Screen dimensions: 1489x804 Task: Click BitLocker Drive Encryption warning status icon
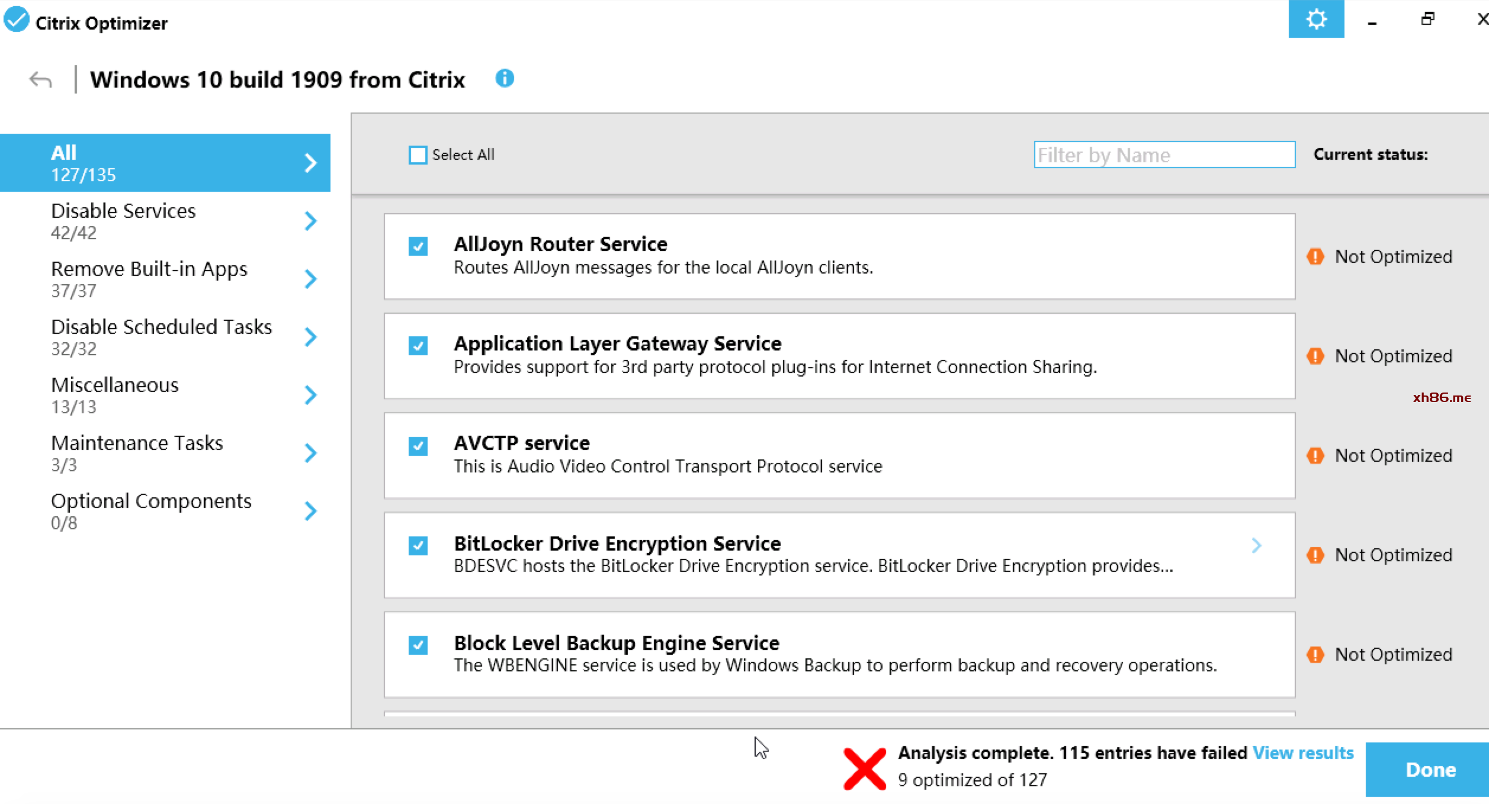[x=1315, y=555]
